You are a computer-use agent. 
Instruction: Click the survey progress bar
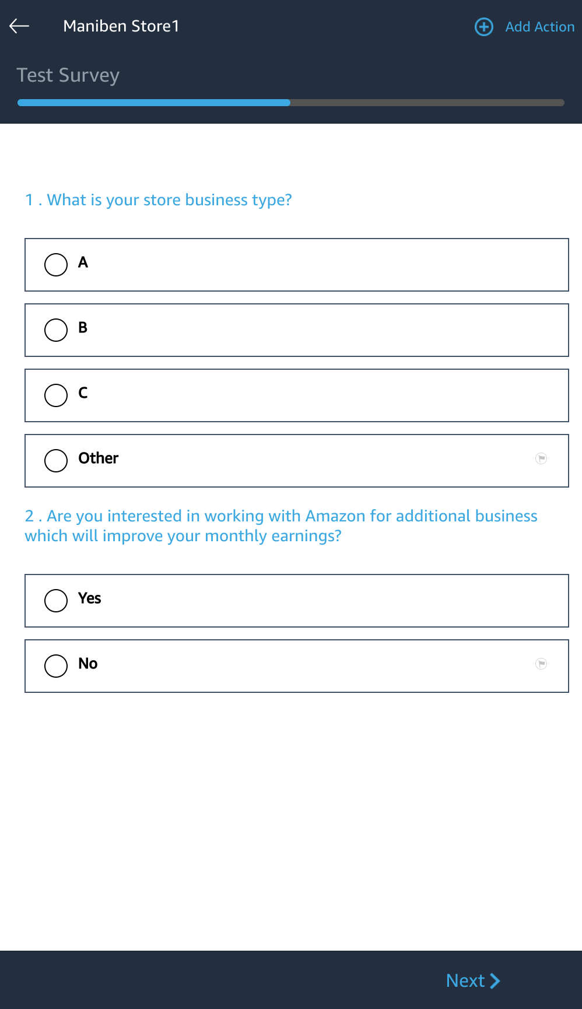[x=290, y=103]
